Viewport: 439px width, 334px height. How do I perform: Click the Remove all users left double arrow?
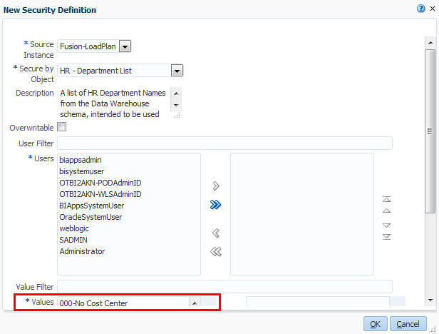pos(215,251)
